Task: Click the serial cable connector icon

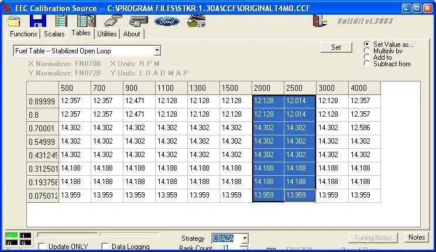Action: click(113, 21)
